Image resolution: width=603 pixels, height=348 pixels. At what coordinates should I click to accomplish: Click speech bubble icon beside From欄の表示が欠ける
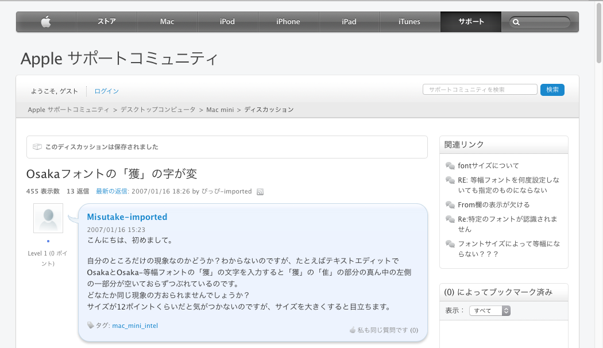[x=450, y=205]
